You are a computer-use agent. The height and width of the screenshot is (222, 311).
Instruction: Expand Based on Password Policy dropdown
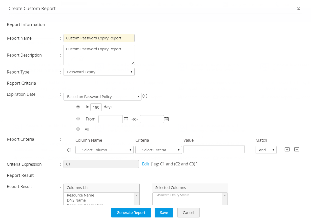102,96
